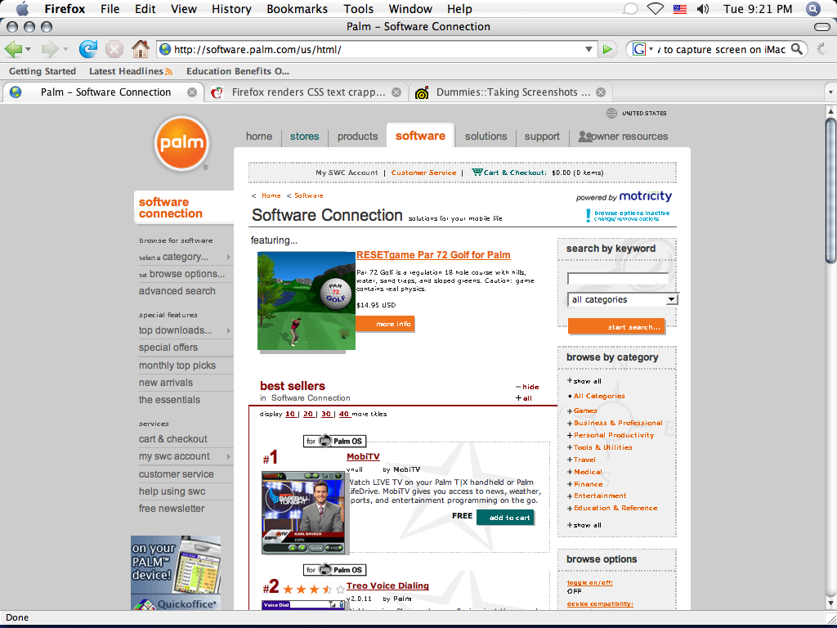Add MobiTV to cart

(505, 518)
